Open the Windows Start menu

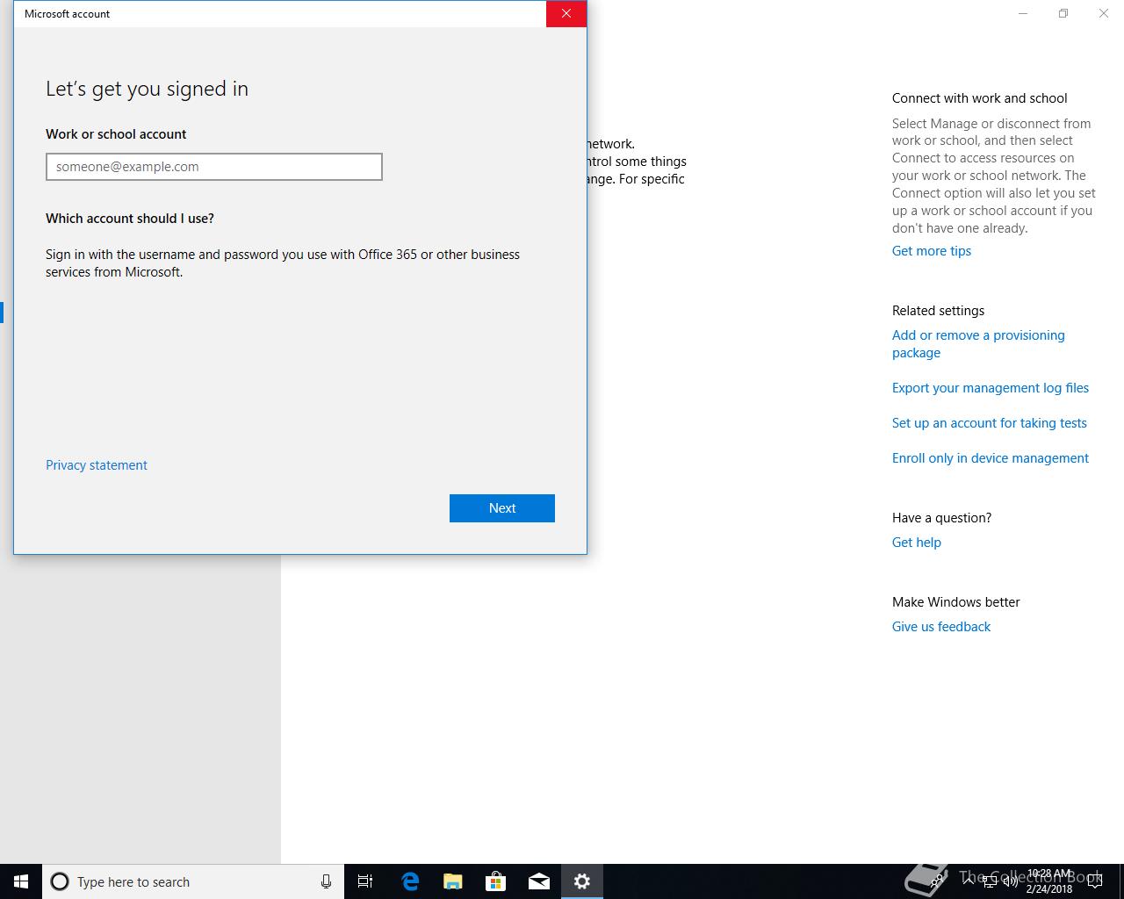(21, 881)
